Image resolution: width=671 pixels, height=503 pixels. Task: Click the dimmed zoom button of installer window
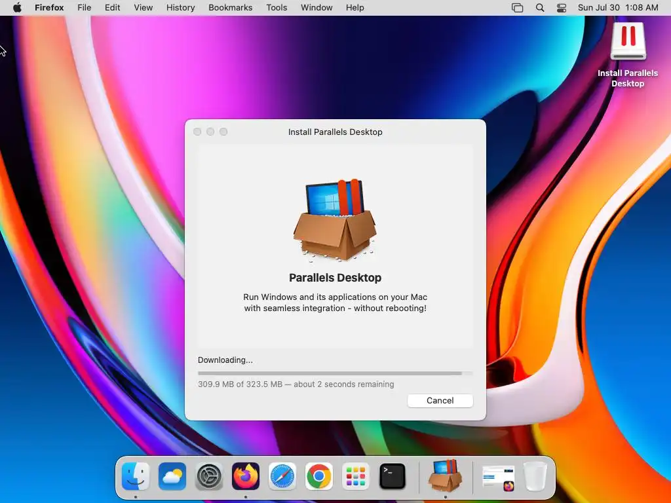[223, 132]
